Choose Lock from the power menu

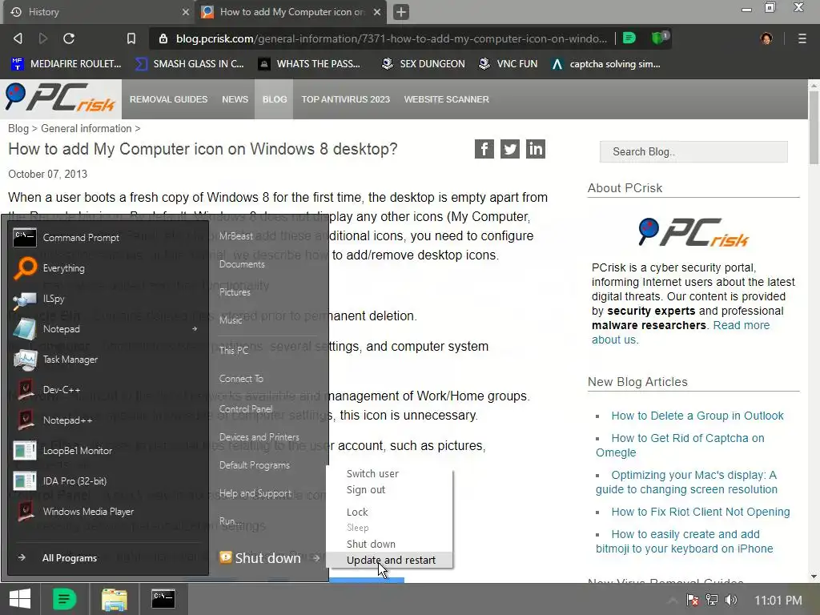(x=357, y=512)
